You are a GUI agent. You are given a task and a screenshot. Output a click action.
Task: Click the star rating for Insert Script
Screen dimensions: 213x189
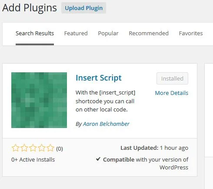click(33, 148)
